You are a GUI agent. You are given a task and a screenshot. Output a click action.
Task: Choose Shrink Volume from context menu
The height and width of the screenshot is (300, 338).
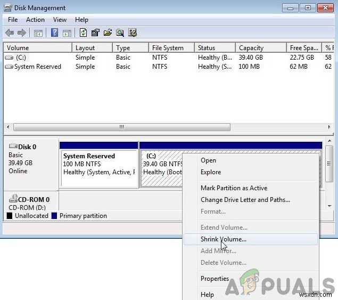pos(251,239)
